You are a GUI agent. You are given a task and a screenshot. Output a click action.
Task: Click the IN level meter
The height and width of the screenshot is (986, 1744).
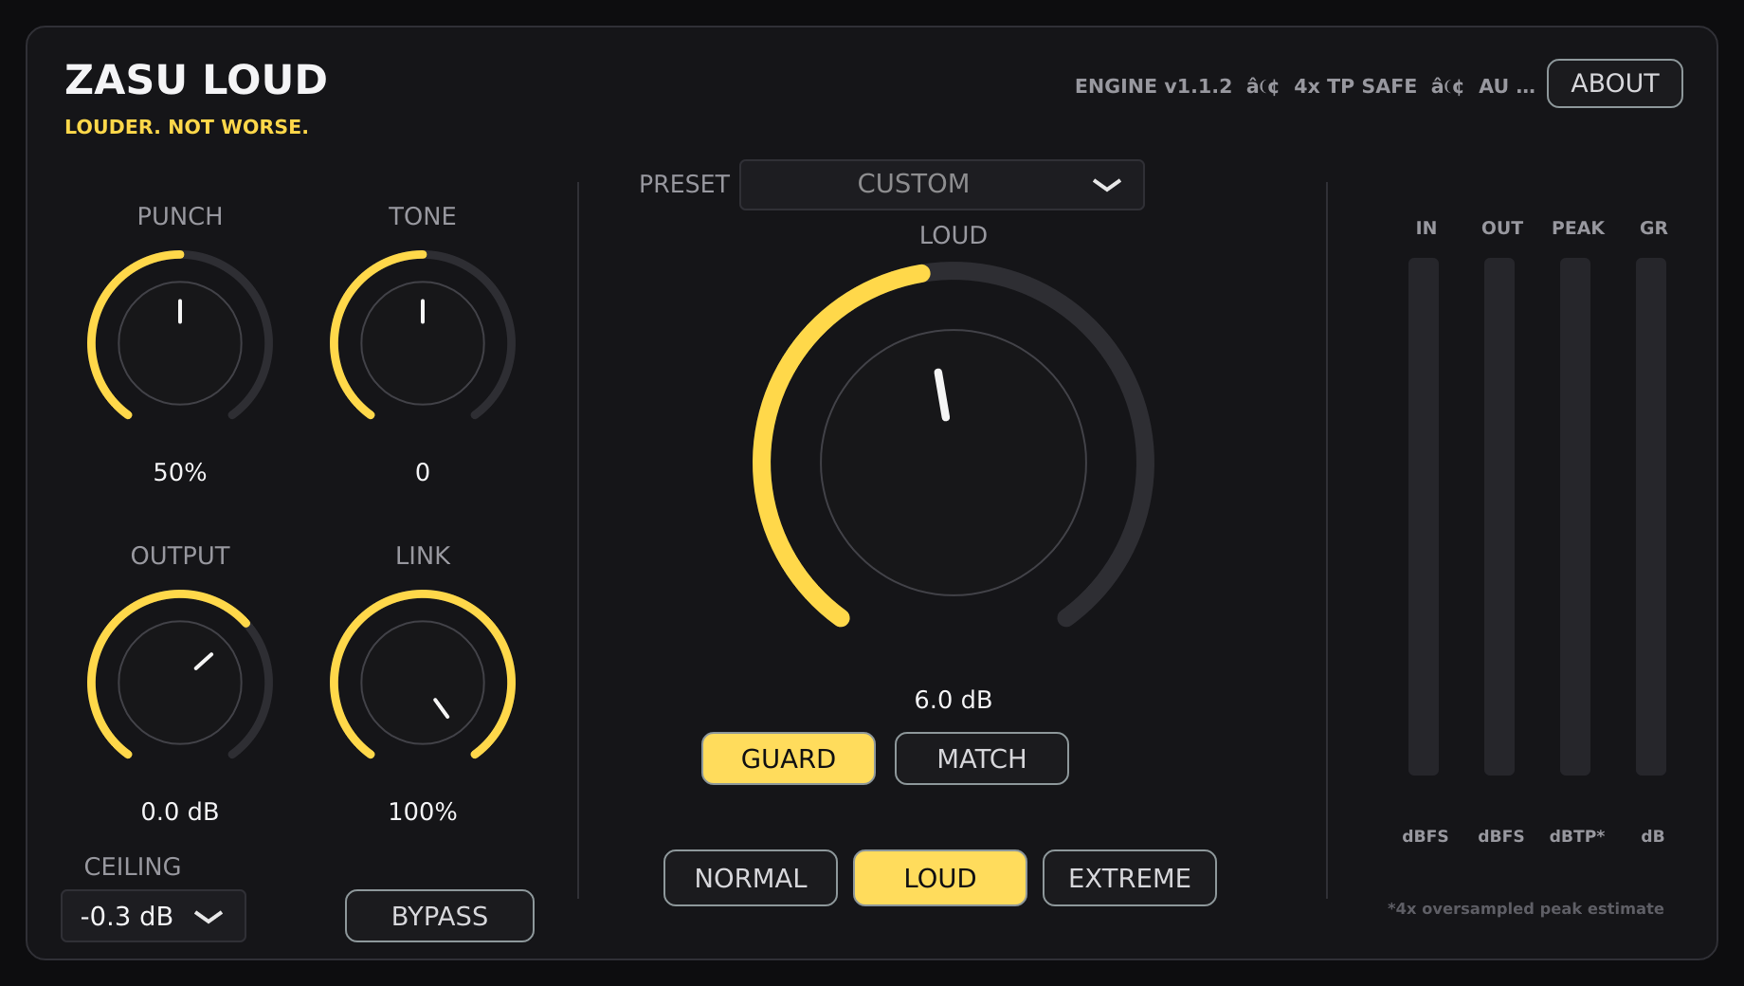tap(1424, 517)
